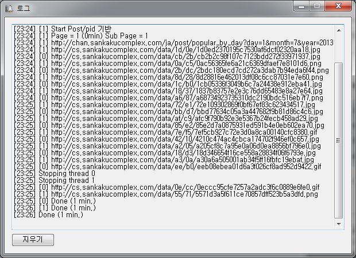Minimize the 로그 window
Screen dimensions: 356x258
click(301, 6)
